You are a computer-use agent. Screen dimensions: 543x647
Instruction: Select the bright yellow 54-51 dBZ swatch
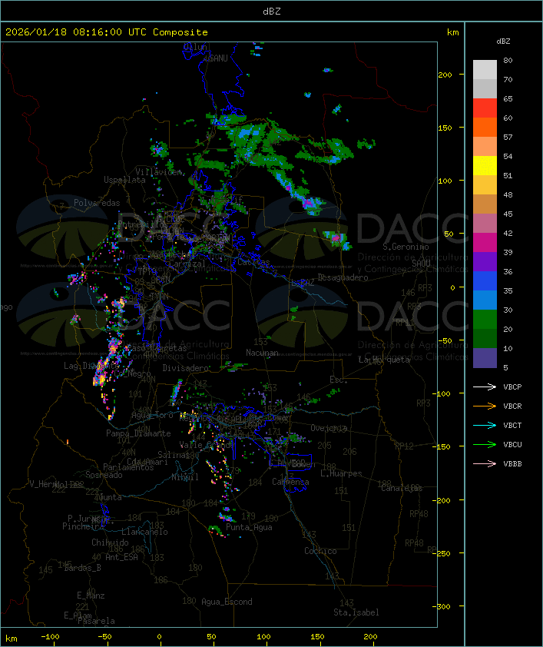(x=485, y=166)
